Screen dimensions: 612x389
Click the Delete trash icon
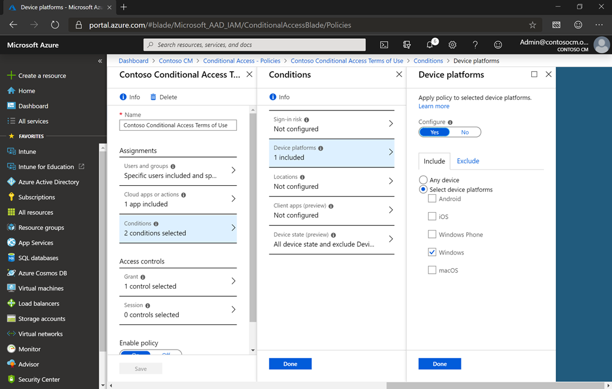(154, 97)
